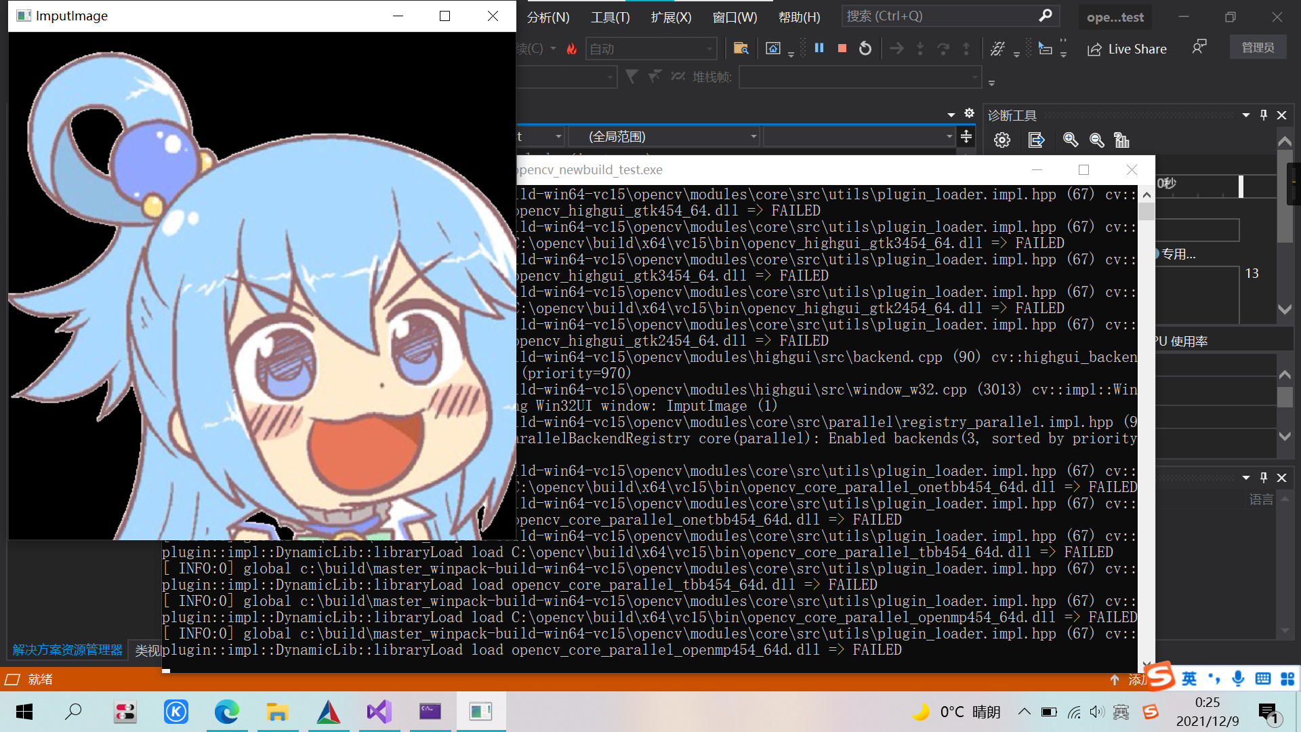Open File Explorer from taskbar
This screenshot has height=732, width=1301.
pyautogui.click(x=277, y=712)
